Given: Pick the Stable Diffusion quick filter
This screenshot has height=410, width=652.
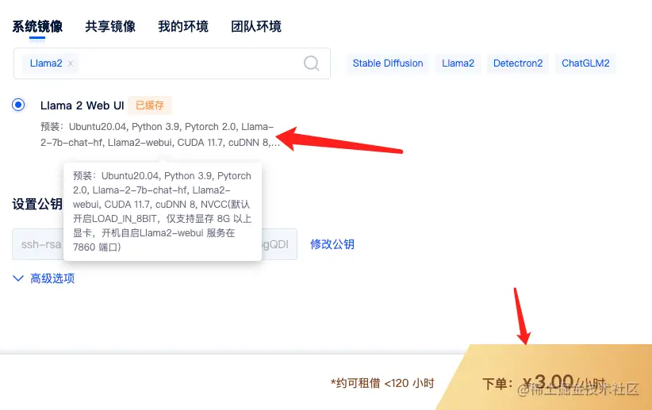Looking at the screenshot, I should tap(388, 63).
